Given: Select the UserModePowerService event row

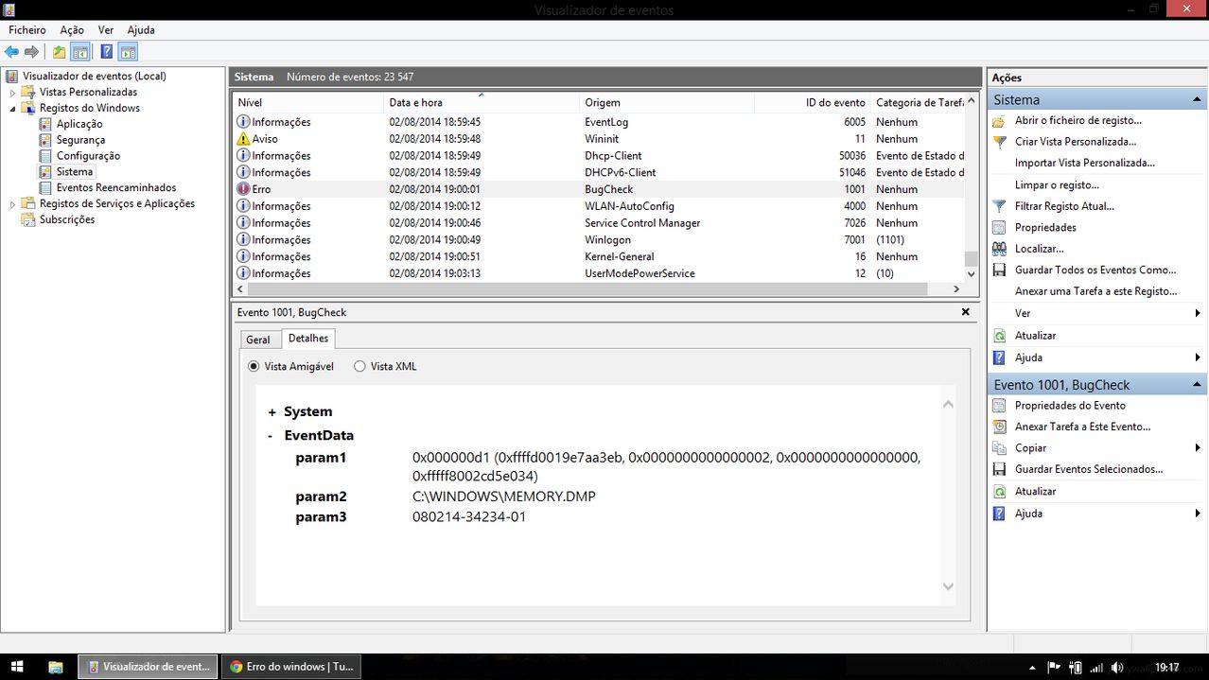Looking at the screenshot, I should pyautogui.click(x=598, y=273).
